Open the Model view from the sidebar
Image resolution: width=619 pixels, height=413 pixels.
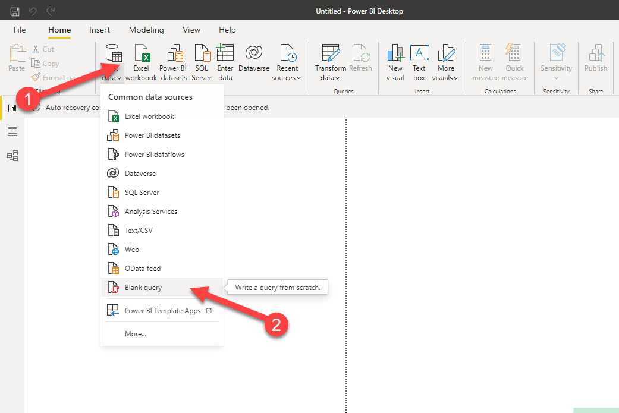[x=12, y=156]
